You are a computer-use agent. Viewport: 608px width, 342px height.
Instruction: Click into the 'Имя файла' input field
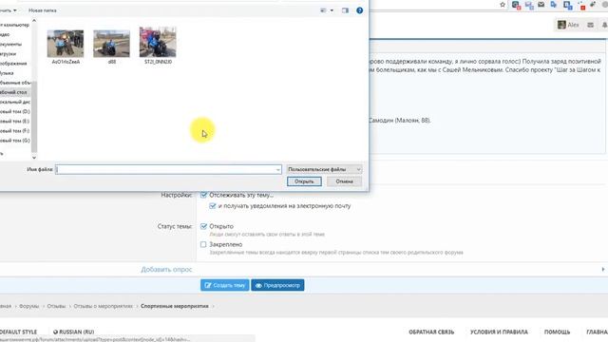pos(168,169)
